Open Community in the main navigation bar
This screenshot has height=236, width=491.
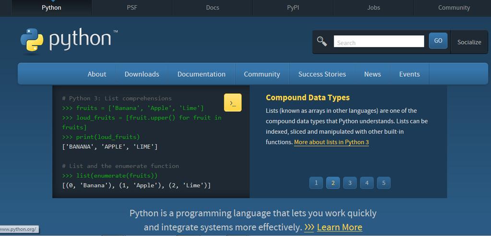tap(262, 74)
